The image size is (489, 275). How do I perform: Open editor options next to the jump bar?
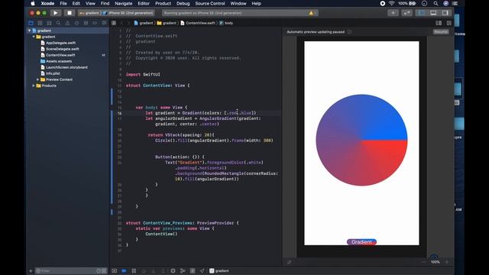(x=439, y=23)
